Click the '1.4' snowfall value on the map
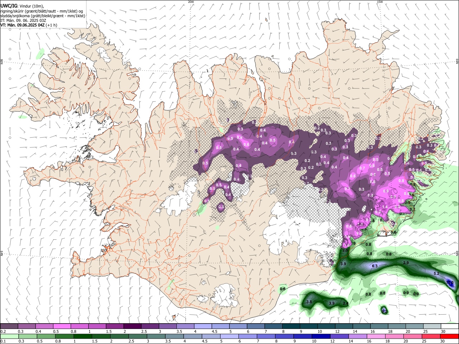 pyautogui.click(x=385, y=207)
